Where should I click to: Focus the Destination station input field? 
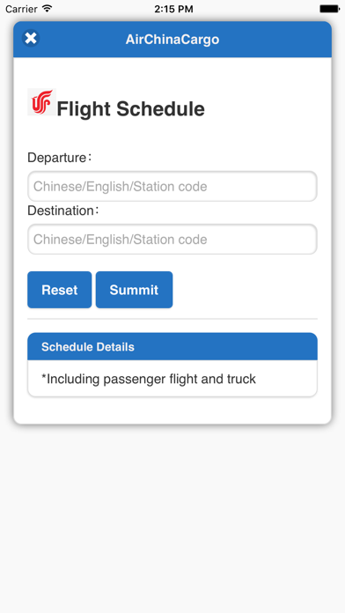coord(172,239)
